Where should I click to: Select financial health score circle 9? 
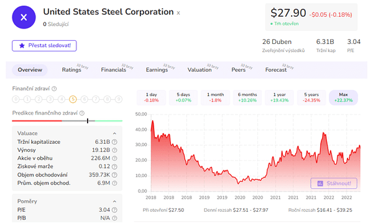coord(119,99)
